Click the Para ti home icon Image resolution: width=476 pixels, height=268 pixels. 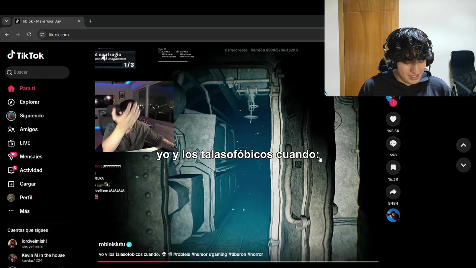pyautogui.click(x=11, y=88)
